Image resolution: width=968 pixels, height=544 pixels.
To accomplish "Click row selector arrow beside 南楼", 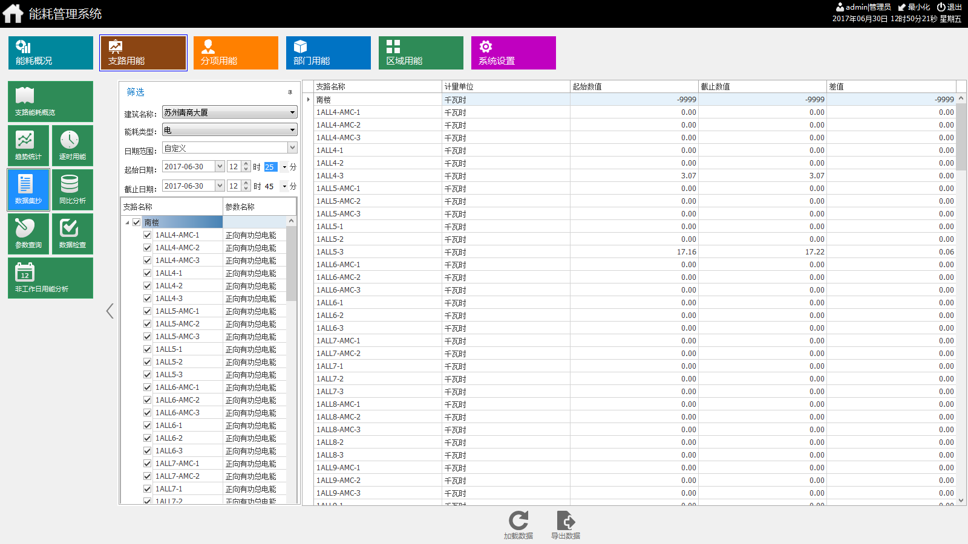I will click(308, 100).
